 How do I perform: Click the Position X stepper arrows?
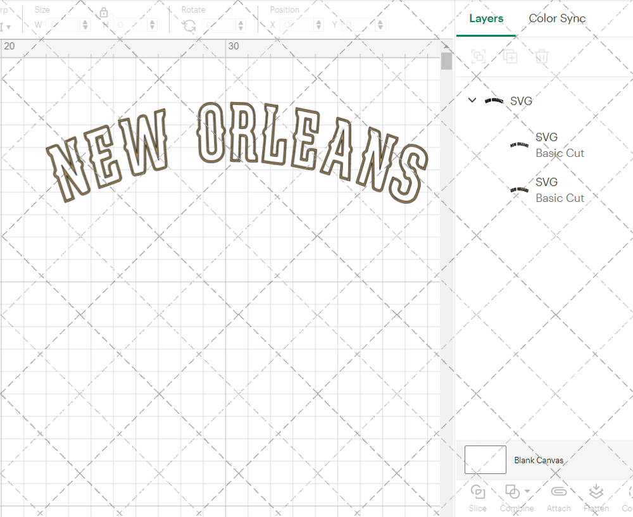click(318, 25)
